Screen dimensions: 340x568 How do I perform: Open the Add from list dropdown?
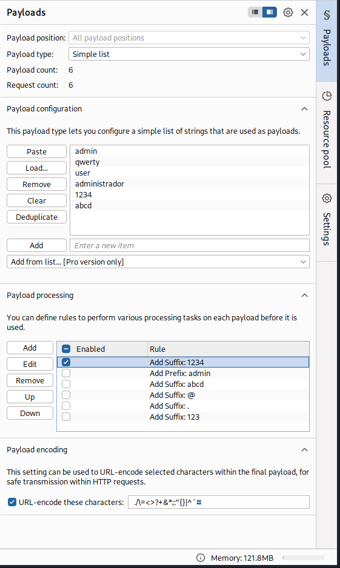click(158, 262)
